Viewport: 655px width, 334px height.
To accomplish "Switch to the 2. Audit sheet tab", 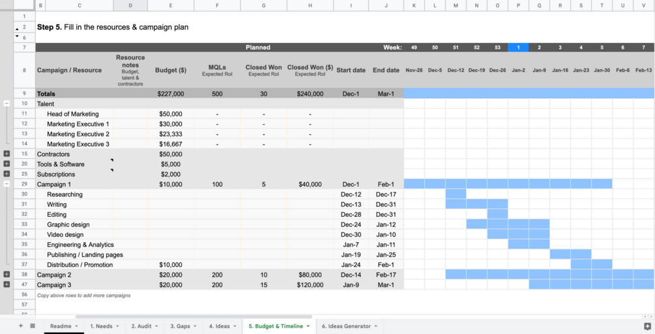I will [141, 326].
